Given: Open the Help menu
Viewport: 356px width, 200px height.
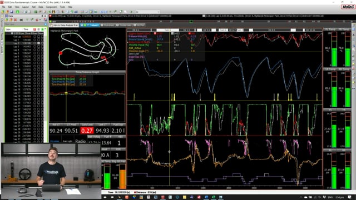Looking at the screenshot, I should [70, 7].
